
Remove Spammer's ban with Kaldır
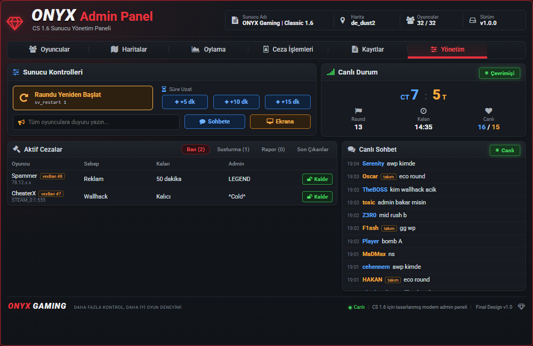pyautogui.click(x=317, y=179)
